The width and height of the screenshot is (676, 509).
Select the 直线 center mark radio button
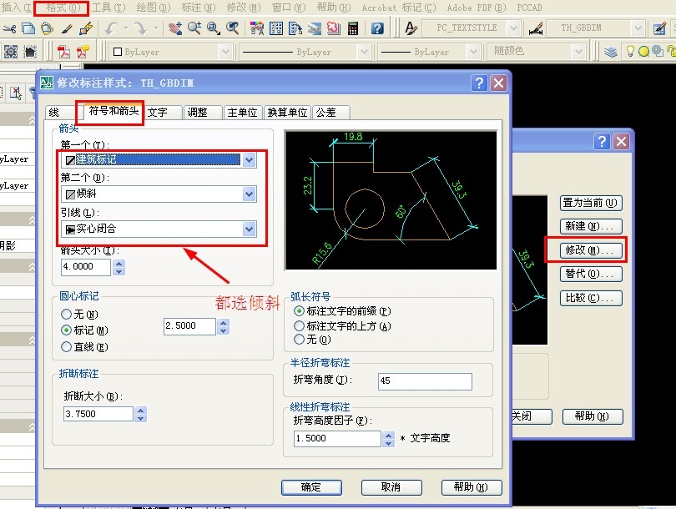(x=67, y=346)
